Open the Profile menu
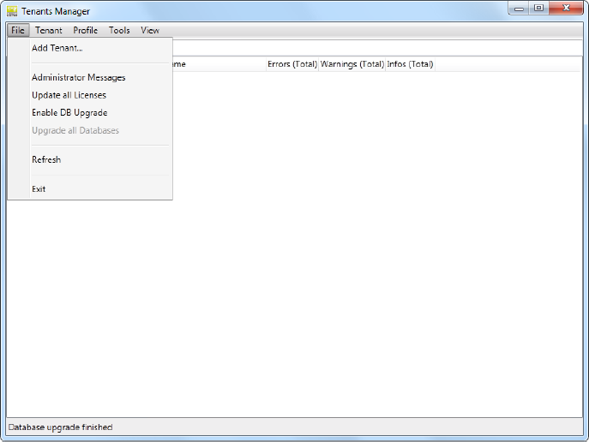Viewport: 589px width, 442px height. 86,30
